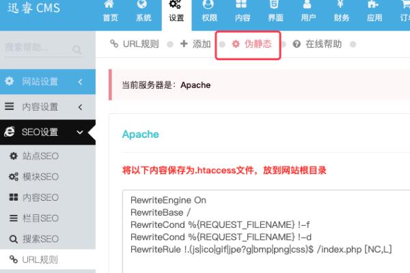Open the 系统 globe icon in top navigation
The width and height of the screenshot is (410, 273).
(x=142, y=3)
